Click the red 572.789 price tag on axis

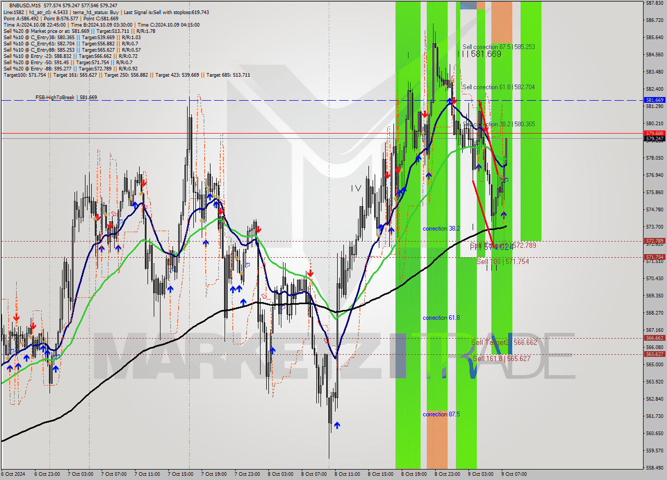point(654,241)
